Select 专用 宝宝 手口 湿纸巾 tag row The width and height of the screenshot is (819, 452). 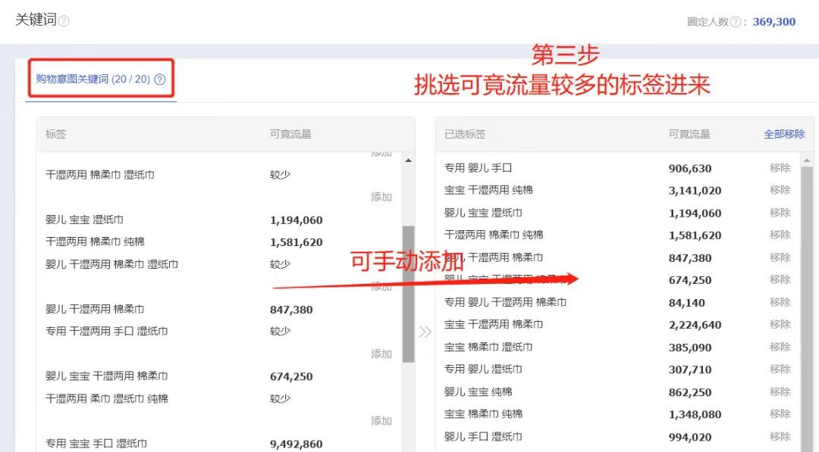[96, 444]
